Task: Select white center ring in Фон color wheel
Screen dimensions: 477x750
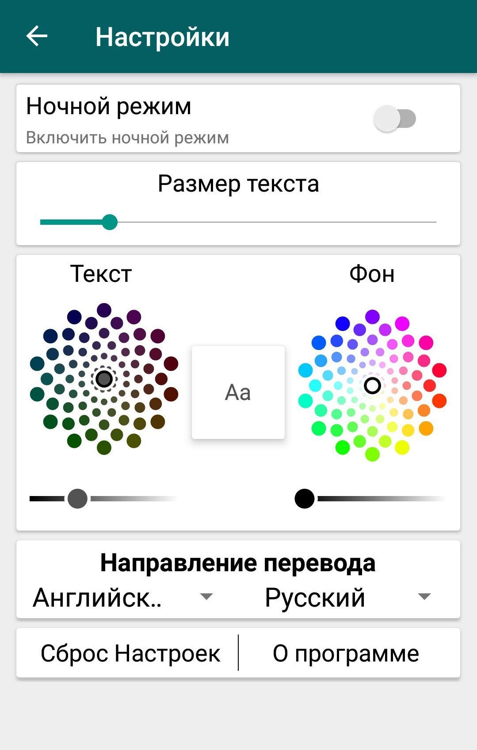Action: [x=372, y=385]
